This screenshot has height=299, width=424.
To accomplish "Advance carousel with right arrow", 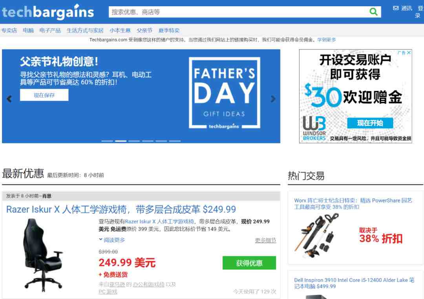I will [x=273, y=99].
